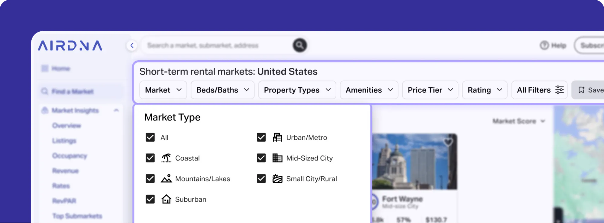Open Rates in the sidebar
604x223 pixels.
(61, 186)
